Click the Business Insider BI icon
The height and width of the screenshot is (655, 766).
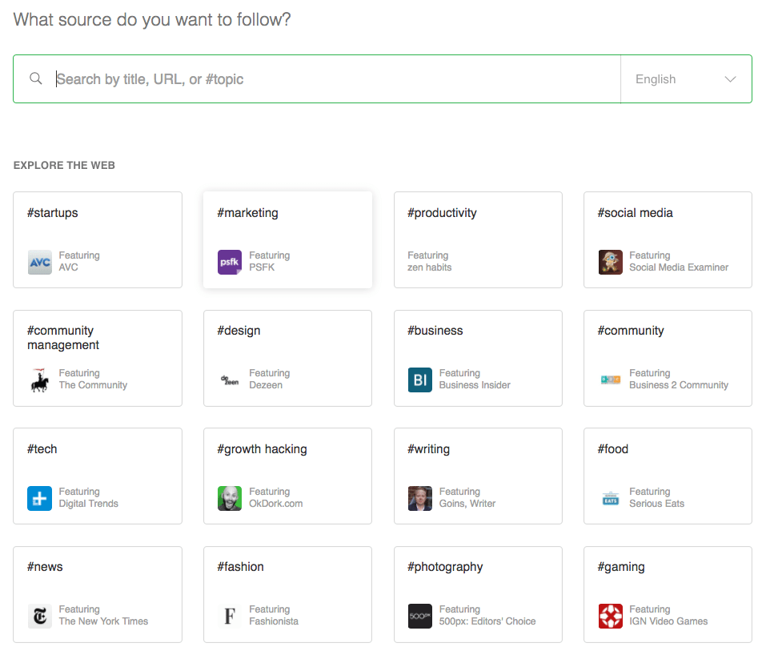pos(419,380)
